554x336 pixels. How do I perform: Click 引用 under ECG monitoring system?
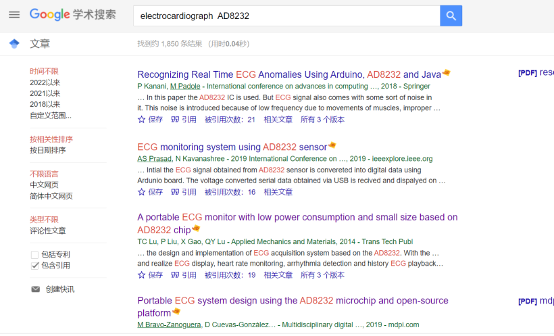point(189,192)
